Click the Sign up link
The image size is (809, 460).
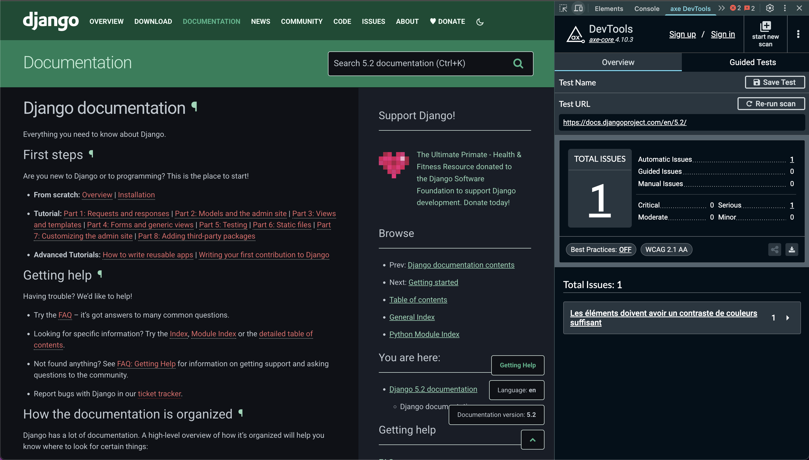click(x=682, y=34)
